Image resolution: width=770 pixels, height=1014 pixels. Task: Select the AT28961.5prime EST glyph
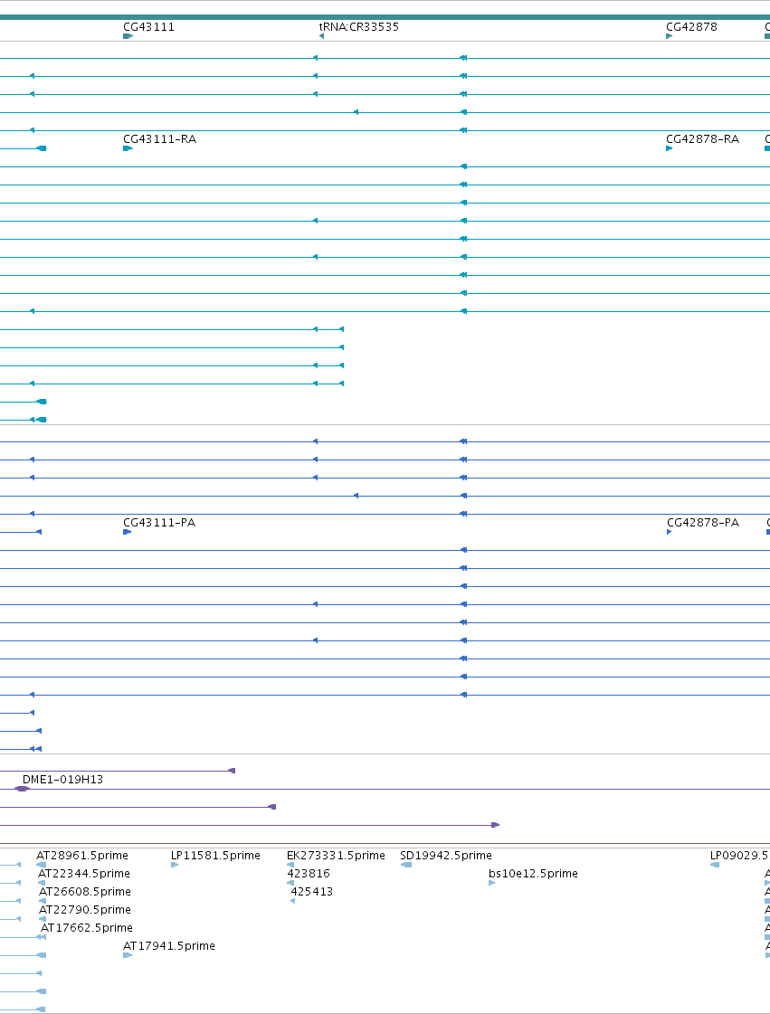coord(41,865)
